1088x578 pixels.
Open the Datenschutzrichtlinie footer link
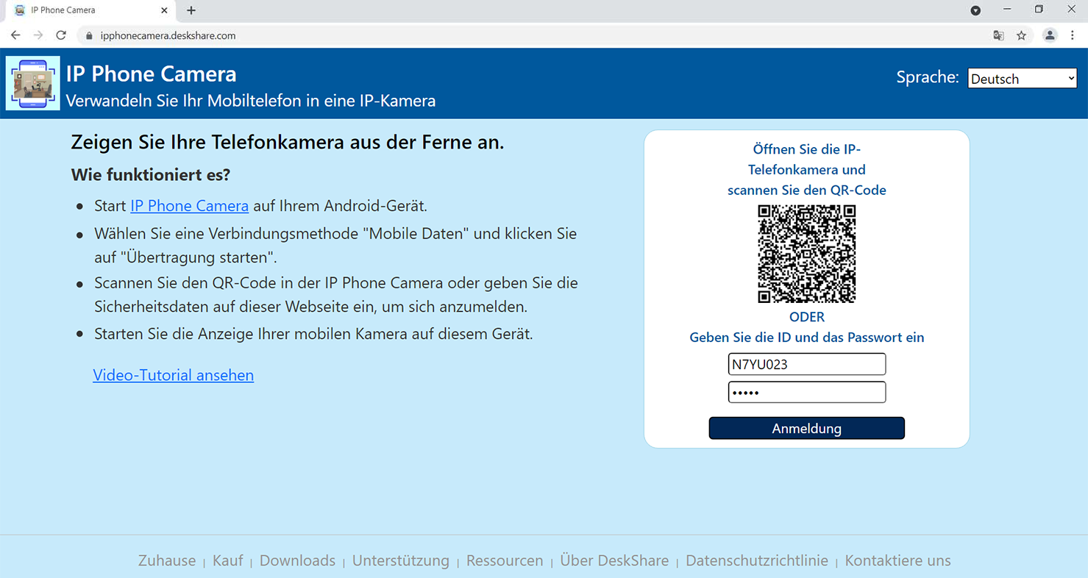click(x=757, y=560)
